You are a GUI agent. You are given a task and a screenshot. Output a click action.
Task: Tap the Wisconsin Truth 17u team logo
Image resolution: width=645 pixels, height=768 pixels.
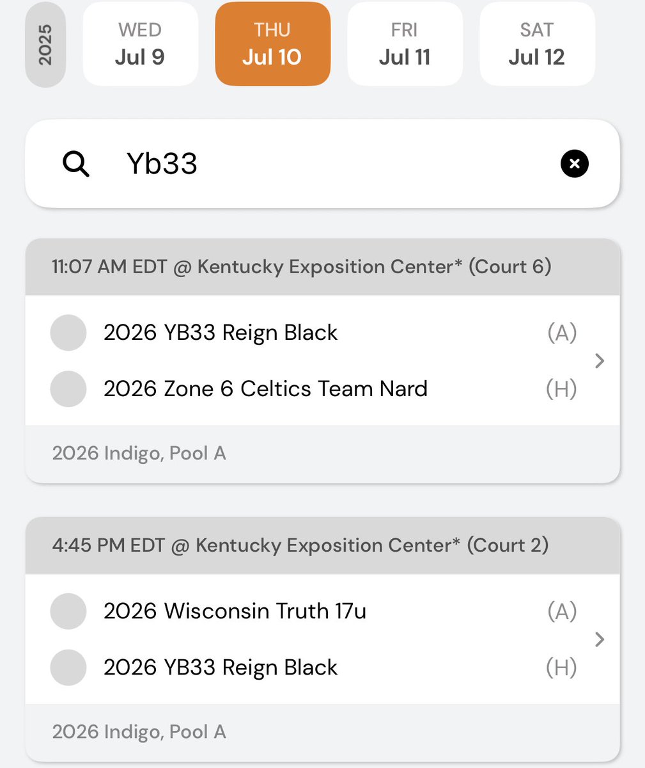coord(68,611)
